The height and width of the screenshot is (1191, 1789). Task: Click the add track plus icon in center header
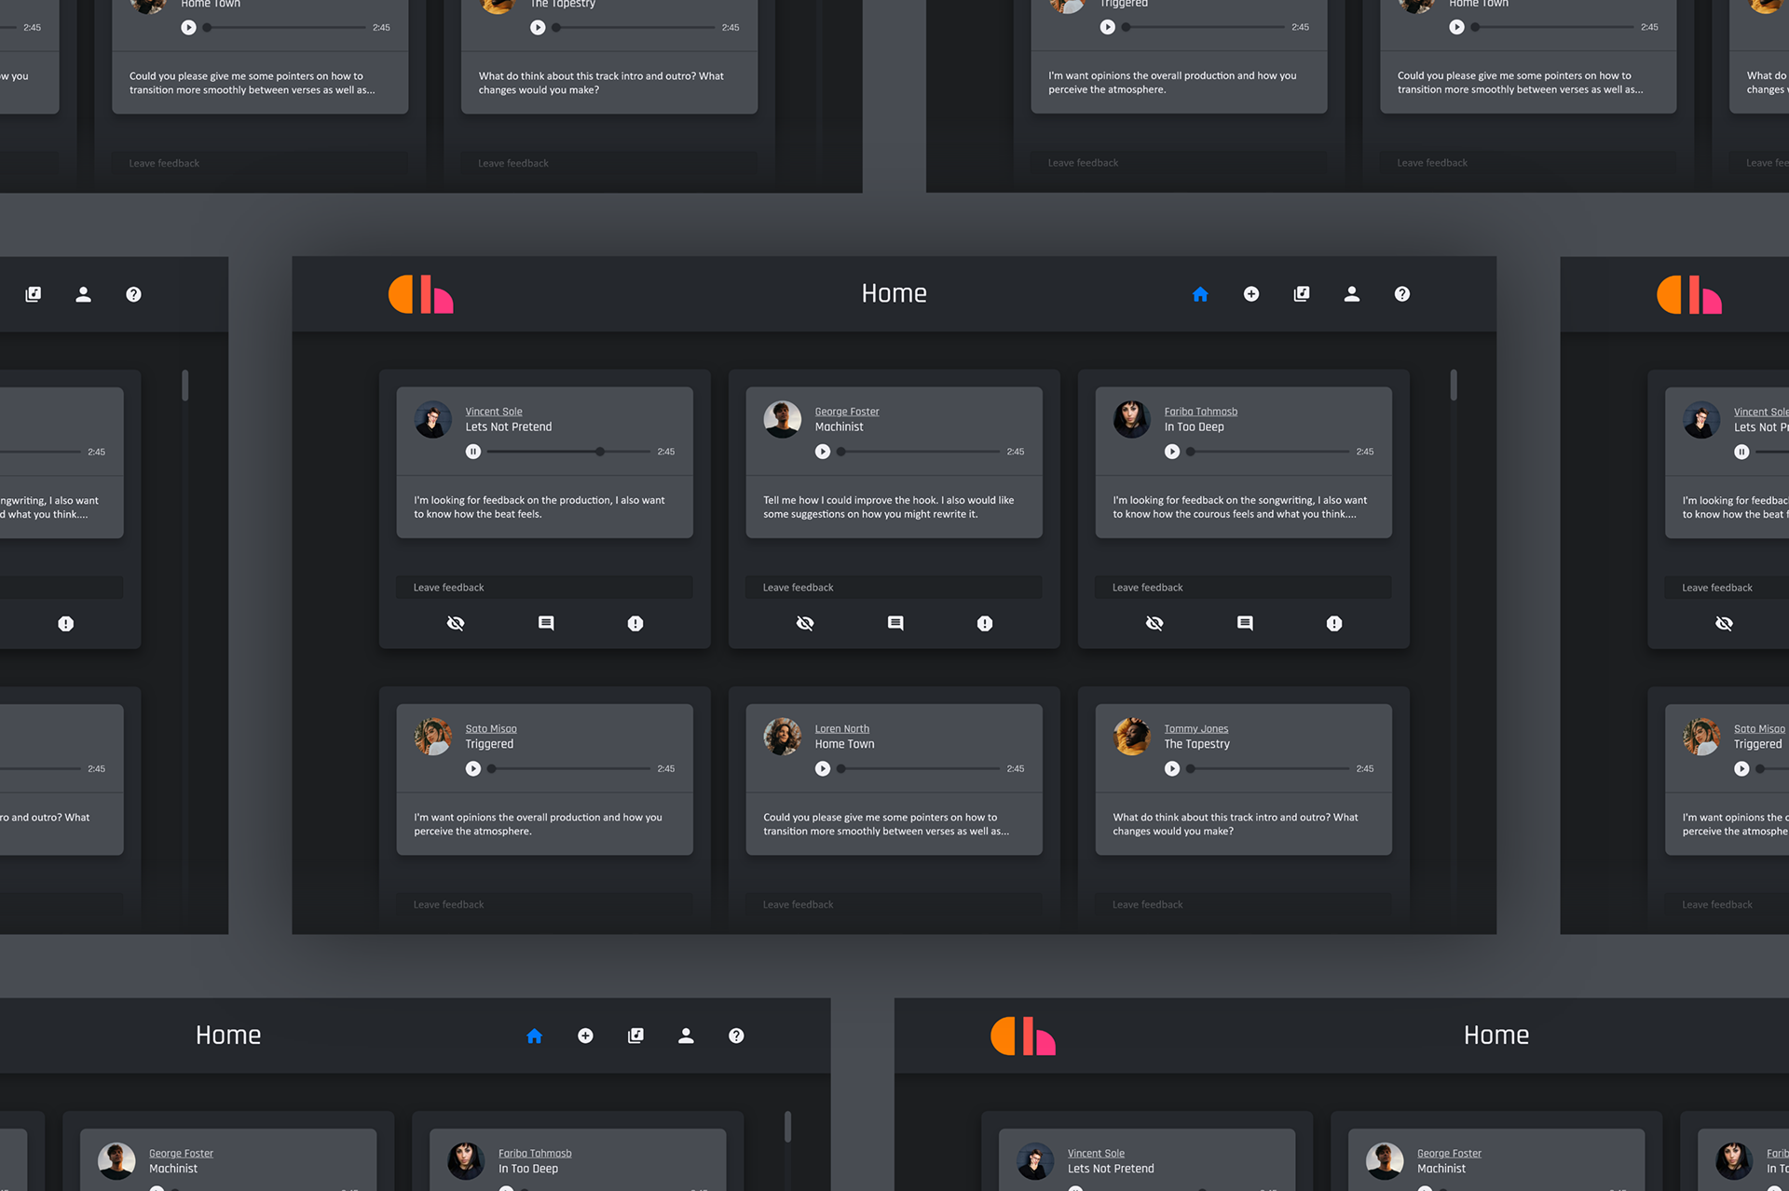pyautogui.click(x=1251, y=294)
